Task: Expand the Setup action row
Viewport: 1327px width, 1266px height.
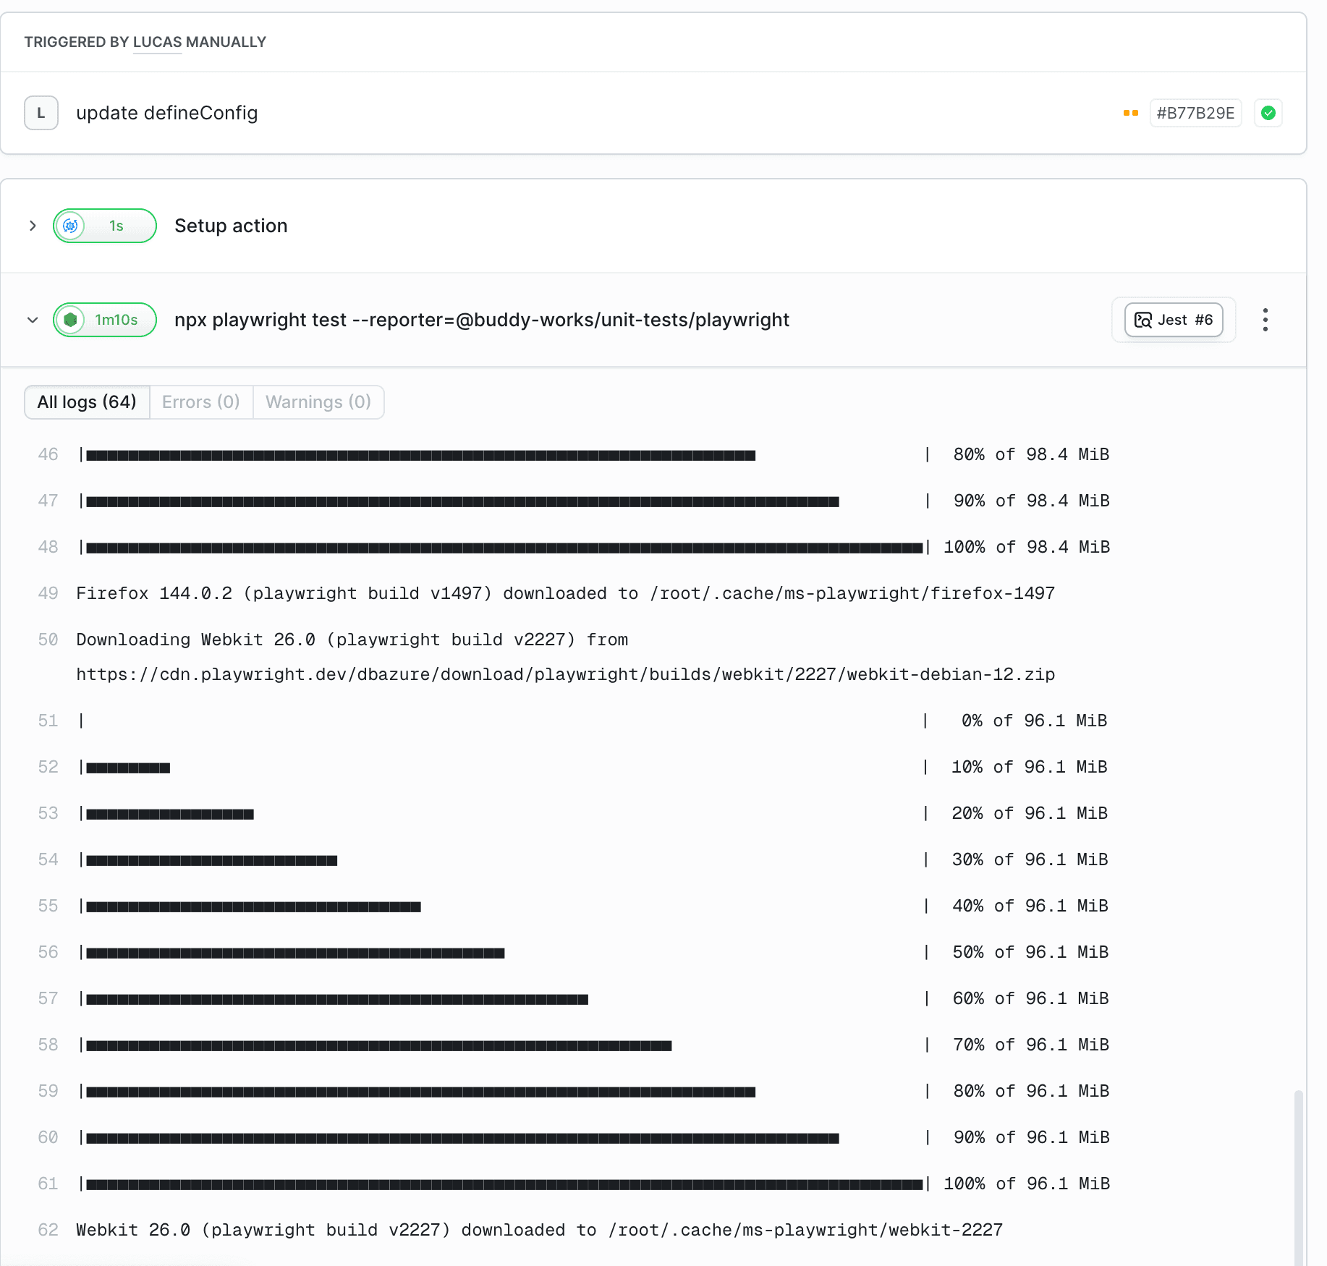Action: point(32,225)
